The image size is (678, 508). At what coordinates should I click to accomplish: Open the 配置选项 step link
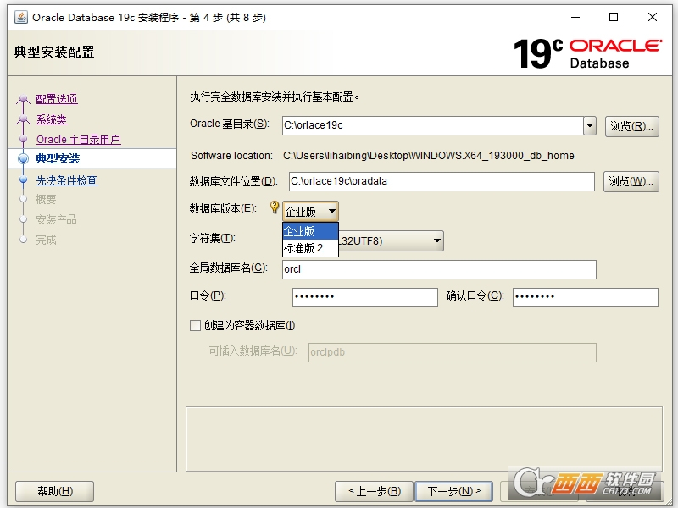(57, 99)
